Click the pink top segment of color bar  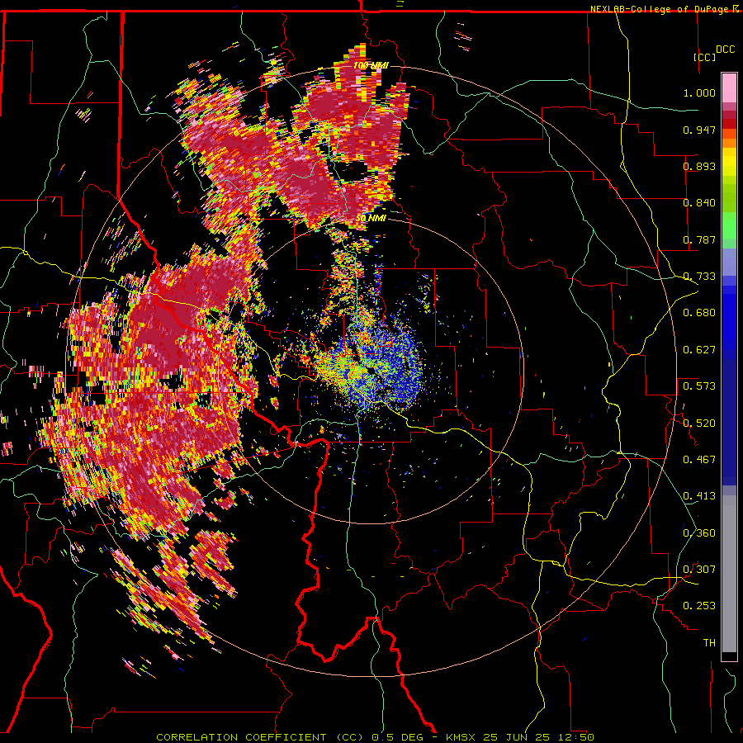[729, 88]
